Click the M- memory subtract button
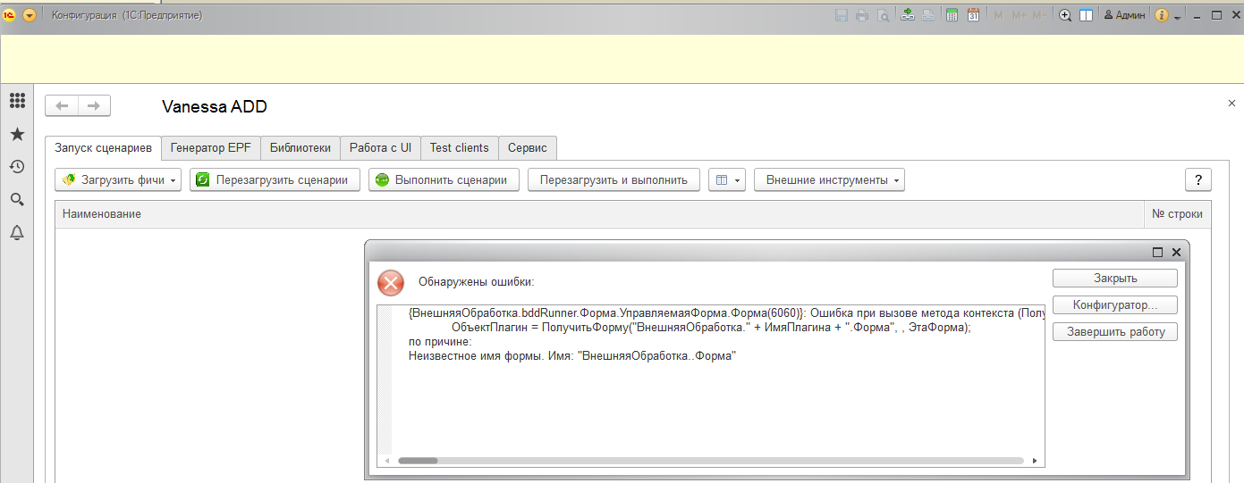Image resolution: width=1244 pixels, height=483 pixels. [x=1039, y=15]
